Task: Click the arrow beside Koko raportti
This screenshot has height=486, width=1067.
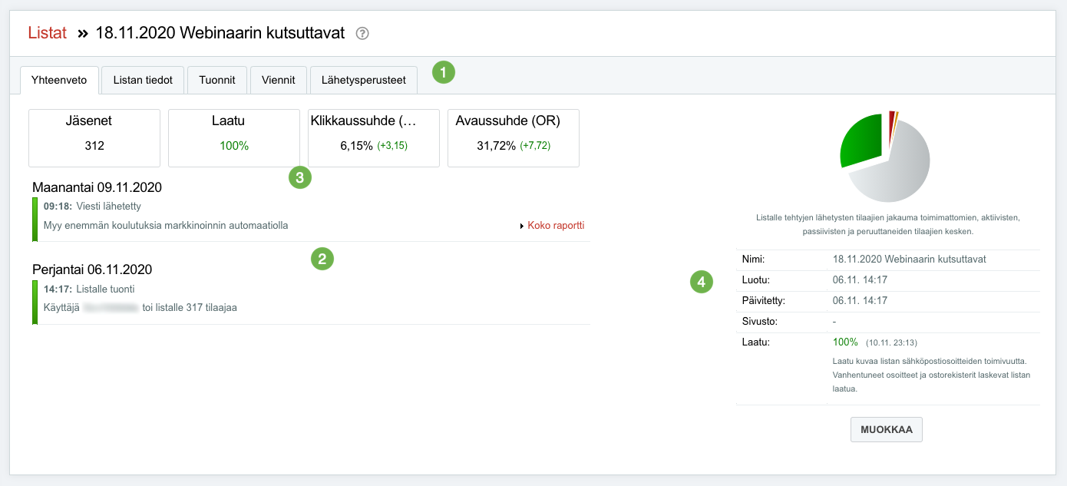Action: point(522,226)
